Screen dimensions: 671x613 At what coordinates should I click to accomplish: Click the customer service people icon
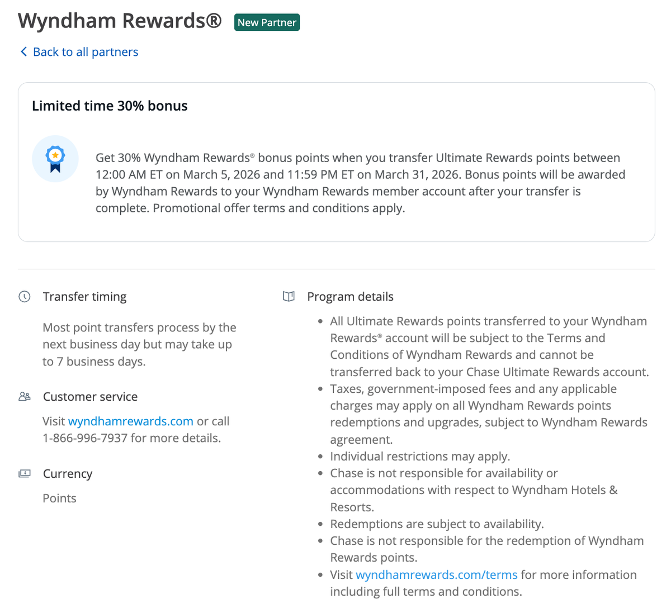(24, 396)
